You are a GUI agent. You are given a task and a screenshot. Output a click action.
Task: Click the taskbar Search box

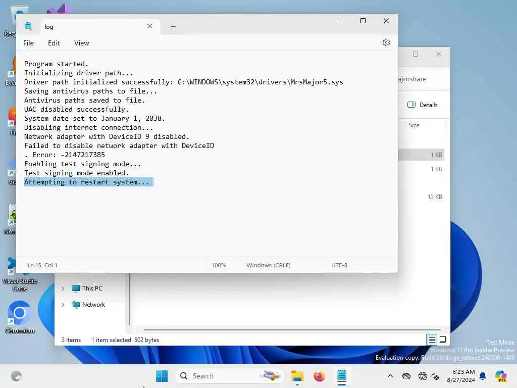point(230,376)
